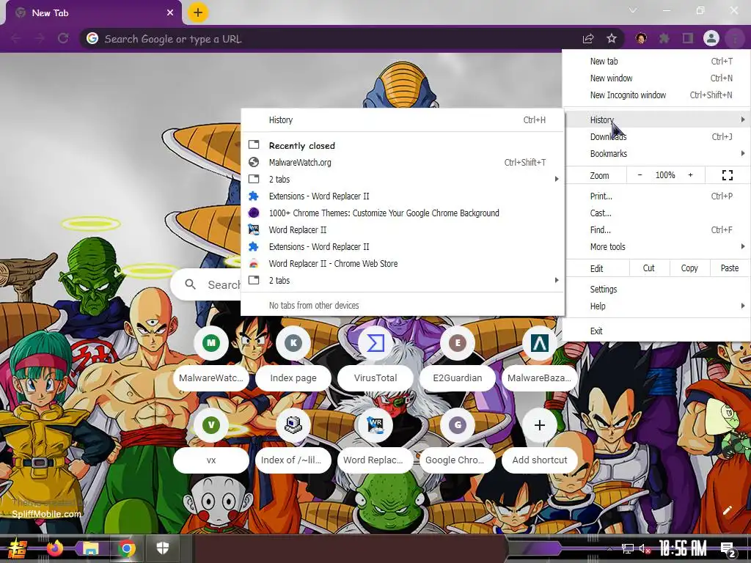Open the Index of /~lil shortcut
The width and height of the screenshot is (751, 563).
point(293,442)
